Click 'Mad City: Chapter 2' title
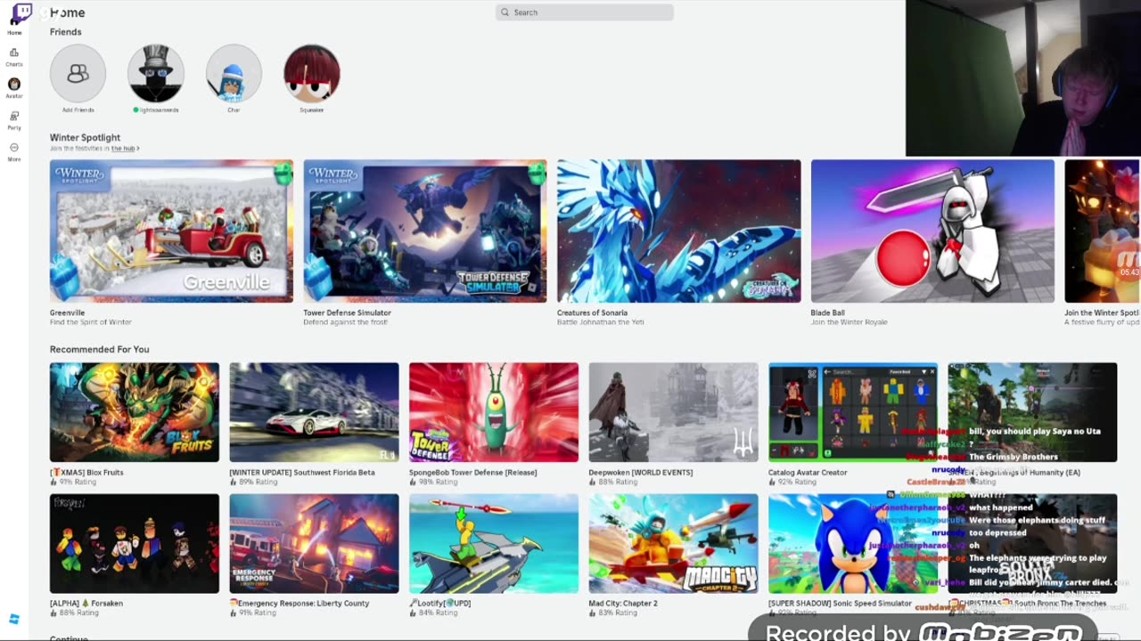Screen dimensions: 1141x641 623,604
